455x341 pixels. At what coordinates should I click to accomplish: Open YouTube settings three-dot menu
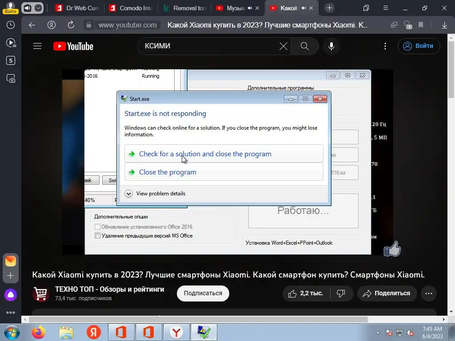[385, 46]
